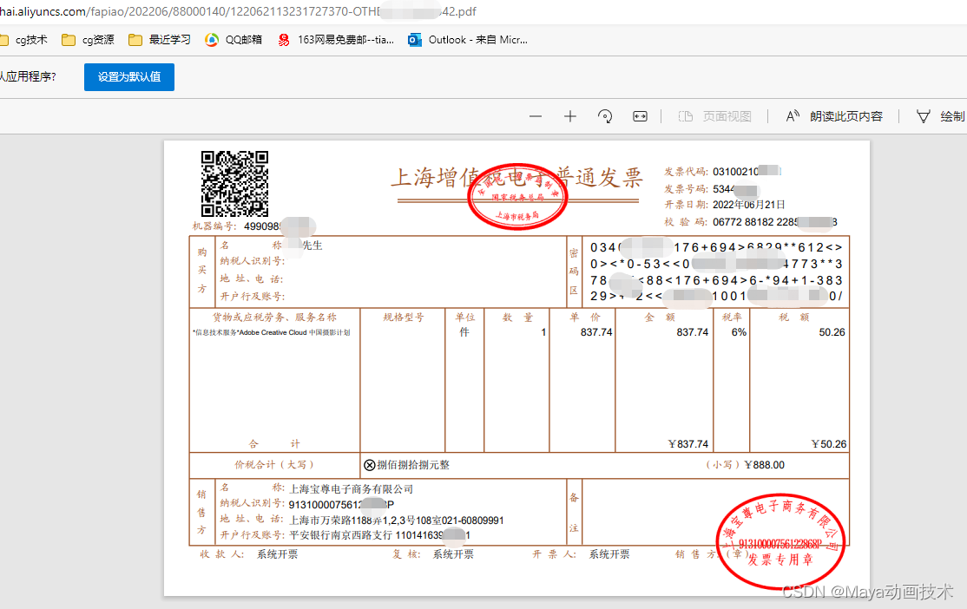This screenshot has height=609, width=967.
Task: Zoom in with the plus icon
Action: coord(570,116)
